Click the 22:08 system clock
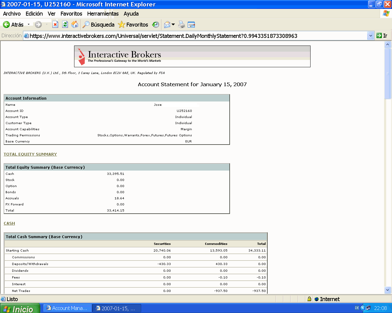The width and height of the screenshot is (392, 313). [x=380, y=308]
